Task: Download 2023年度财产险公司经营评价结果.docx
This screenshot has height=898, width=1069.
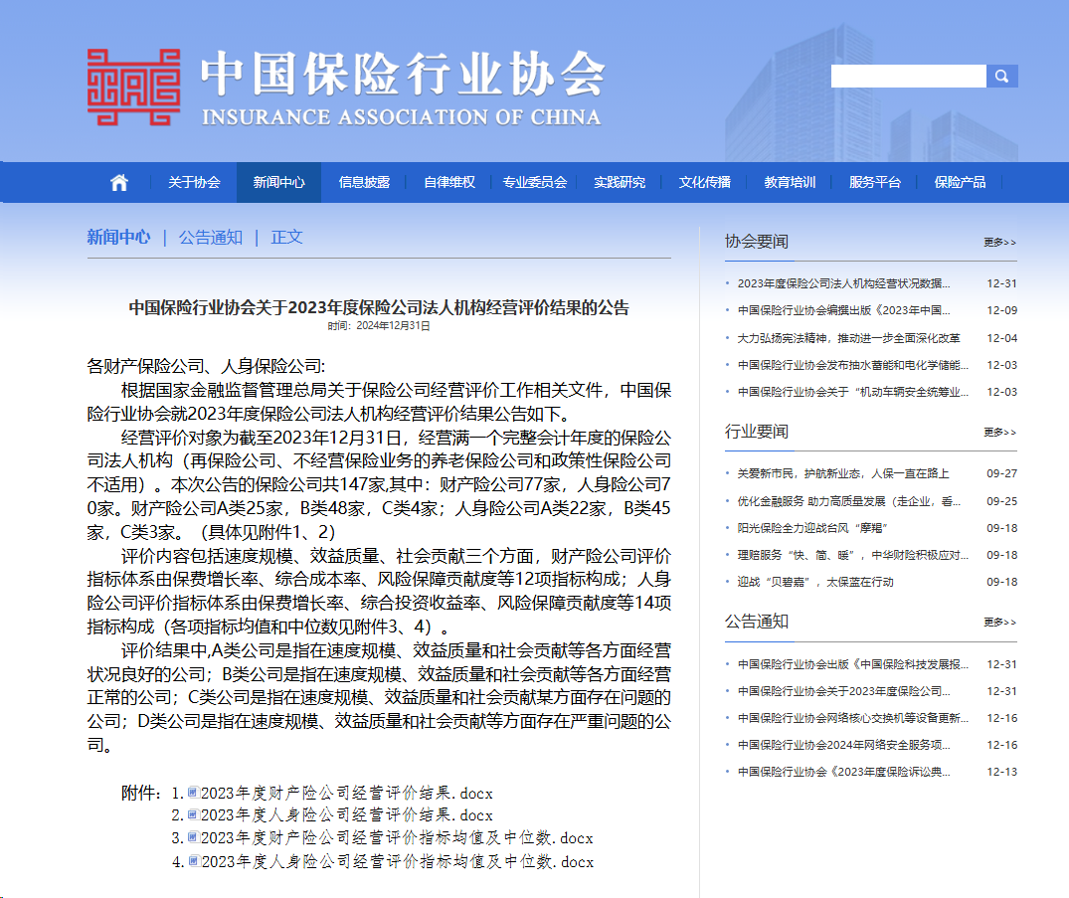Action: click(346, 793)
